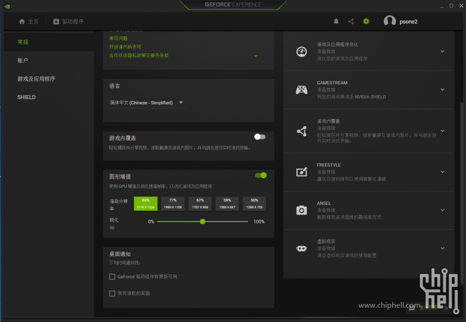
Task: Check GeForce 驱动程序有更新可用 checkbox
Action: tap(112, 277)
